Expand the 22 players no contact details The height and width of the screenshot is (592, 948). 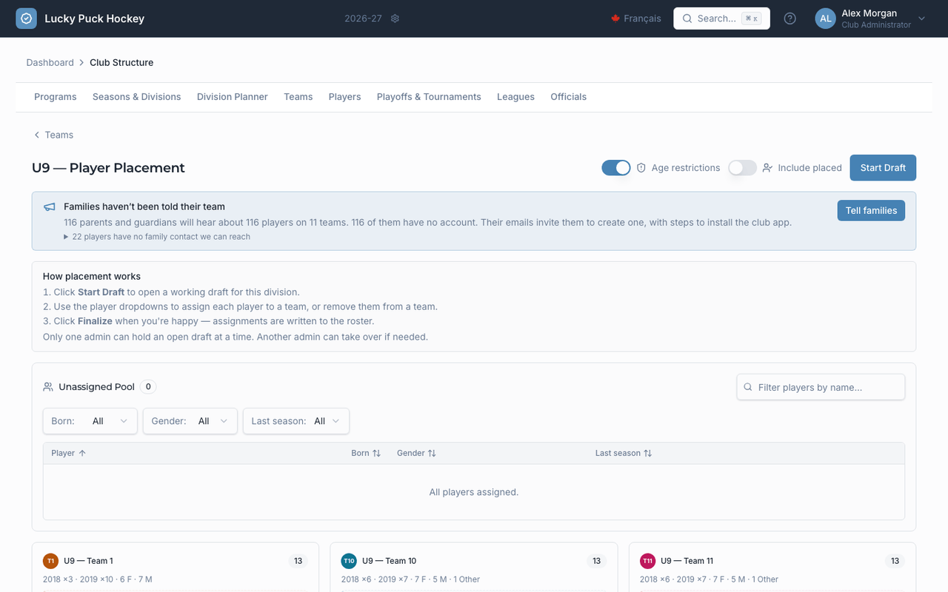[157, 237]
